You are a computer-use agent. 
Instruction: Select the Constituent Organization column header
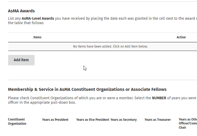[x=17, y=122]
